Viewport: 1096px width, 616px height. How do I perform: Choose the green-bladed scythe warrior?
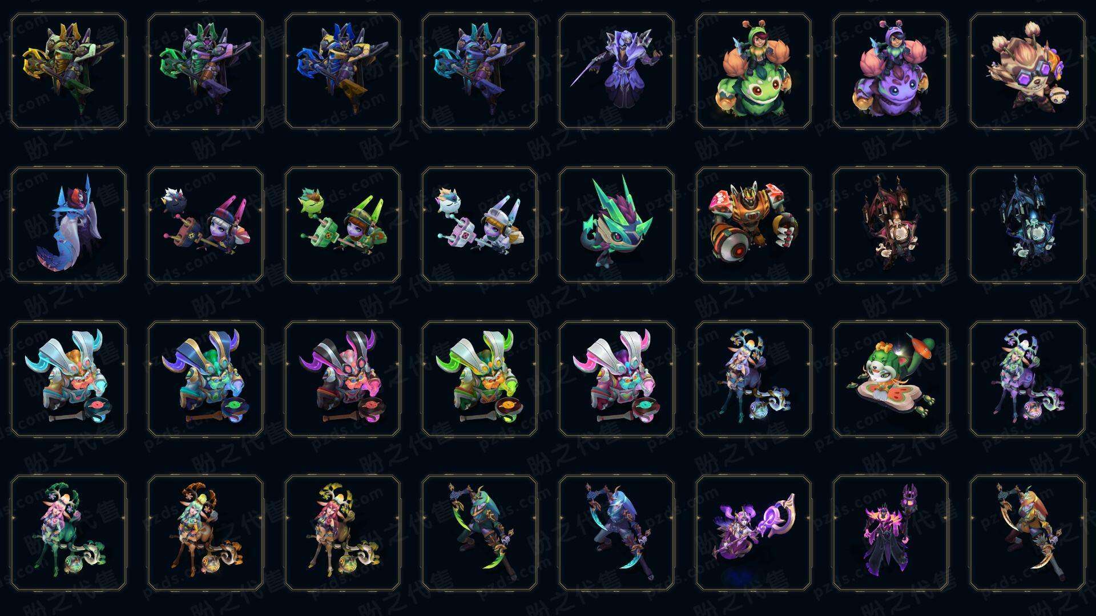479,533
